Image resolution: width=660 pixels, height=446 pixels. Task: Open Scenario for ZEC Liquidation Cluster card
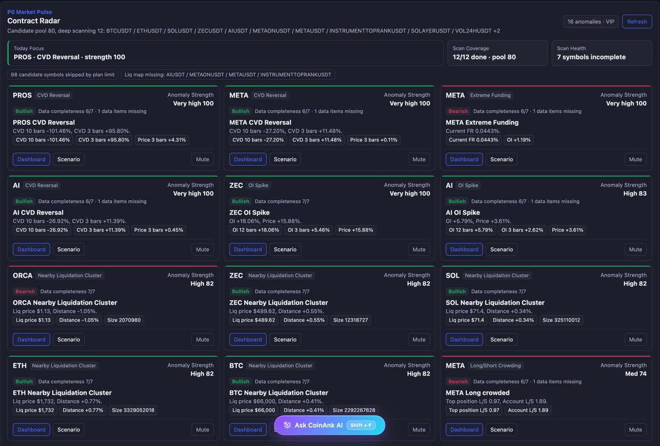285,339
